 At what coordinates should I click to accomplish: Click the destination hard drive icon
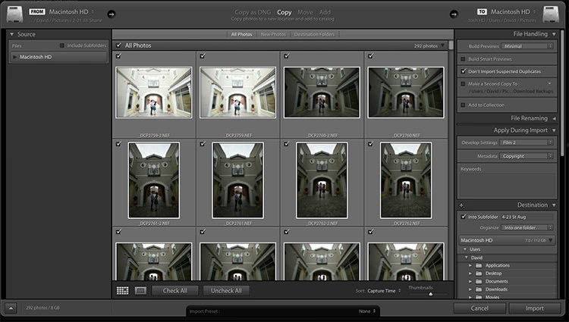coord(551,14)
